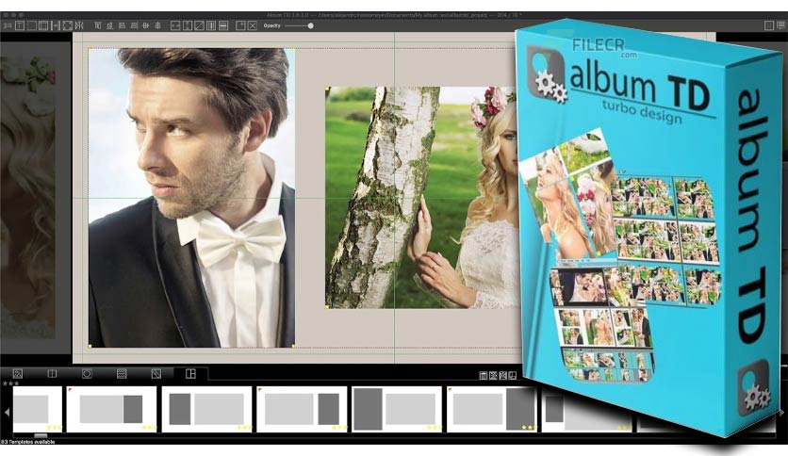788x456 pixels.
Task: Click top-left yellow handle of groom photo
Action: 90,50
